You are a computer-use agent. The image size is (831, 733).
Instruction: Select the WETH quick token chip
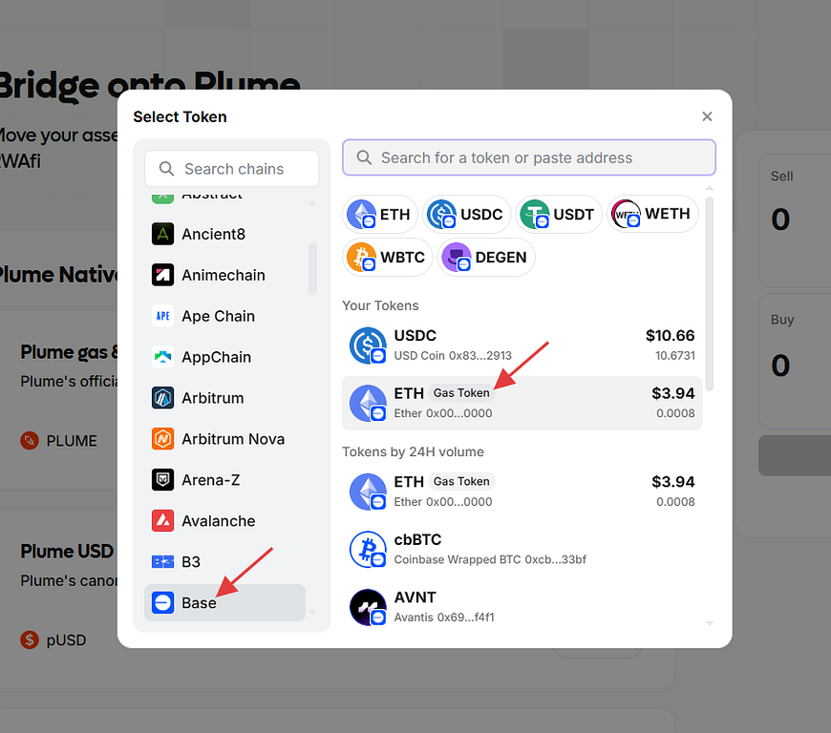pos(652,214)
